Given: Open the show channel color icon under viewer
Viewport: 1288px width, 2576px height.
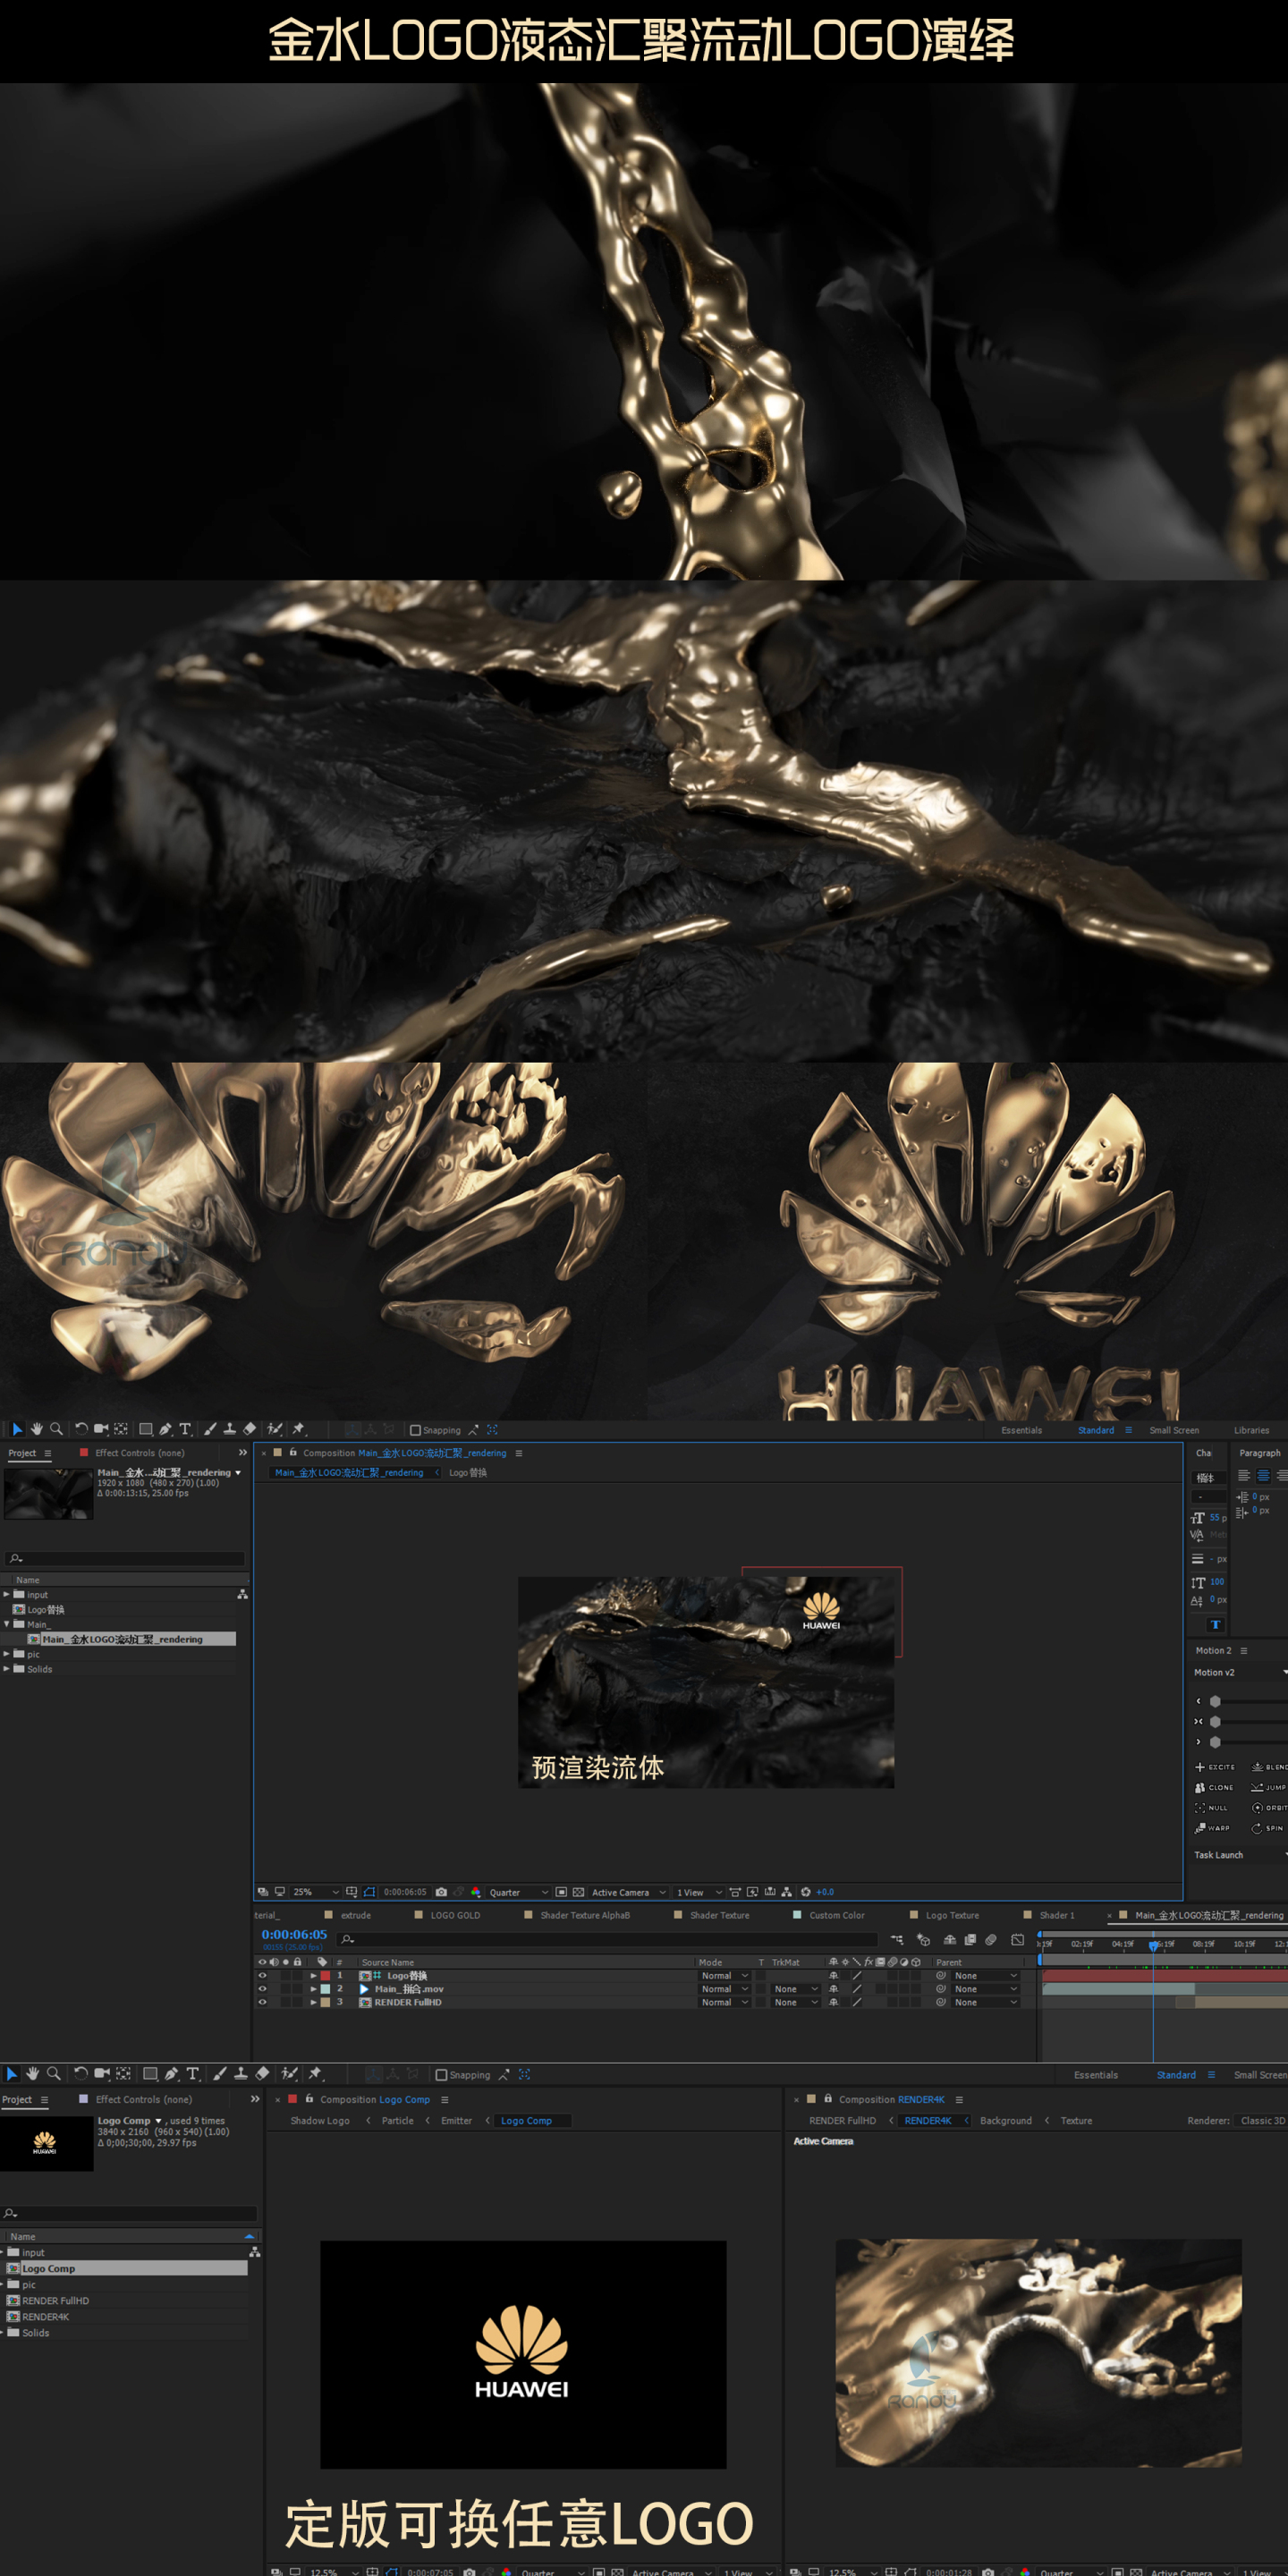Looking at the screenshot, I should point(476,1892).
